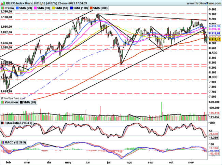Click the 9.400 price axis label
The height and width of the screenshot is (165, 222).
(x=212, y=9)
